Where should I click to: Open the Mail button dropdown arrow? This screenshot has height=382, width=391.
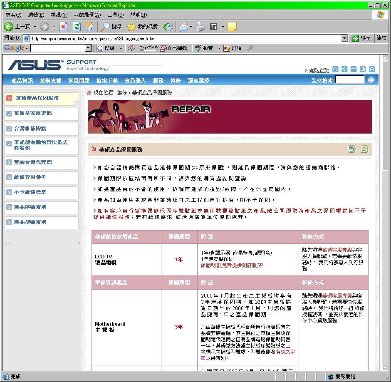pyautogui.click(x=191, y=27)
